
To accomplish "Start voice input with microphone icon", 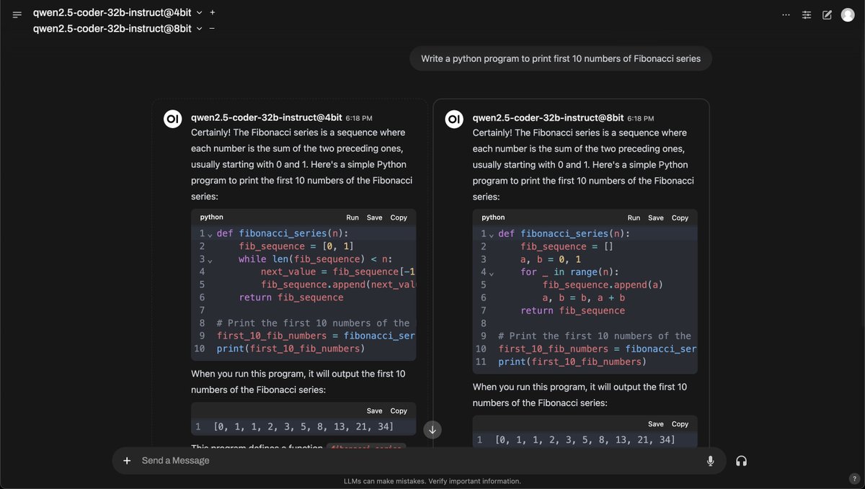I will 711,461.
